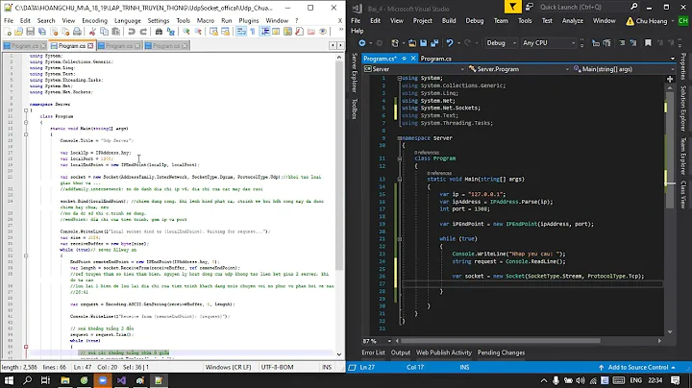Collapse while (true) block in Visual Studio

[x=400, y=239]
